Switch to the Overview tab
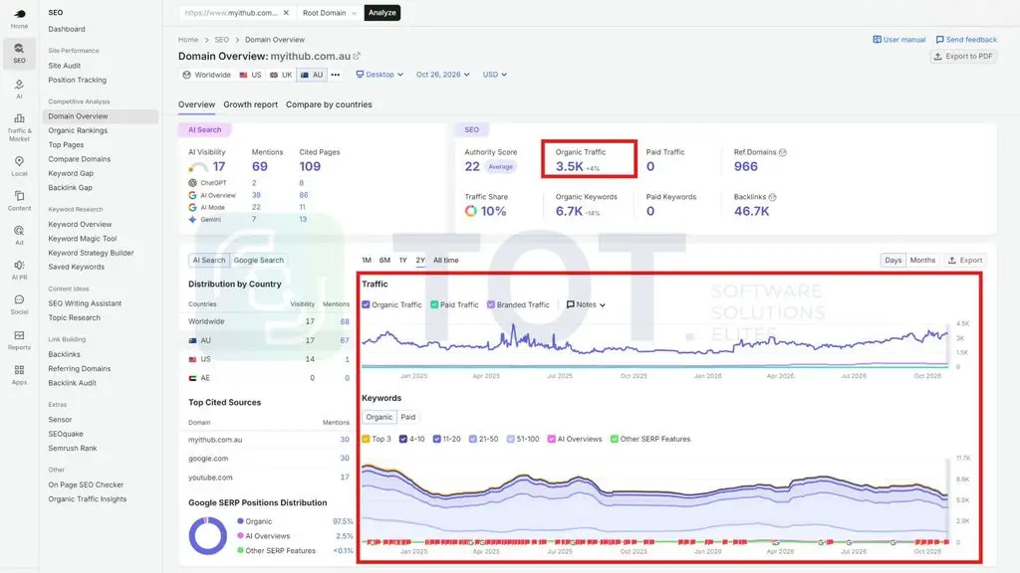The height and width of the screenshot is (573, 1020). [196, 104]
